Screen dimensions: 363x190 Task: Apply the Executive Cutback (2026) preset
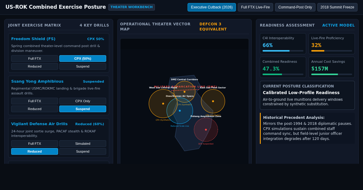pyautogui.click(x=212, y=7)
